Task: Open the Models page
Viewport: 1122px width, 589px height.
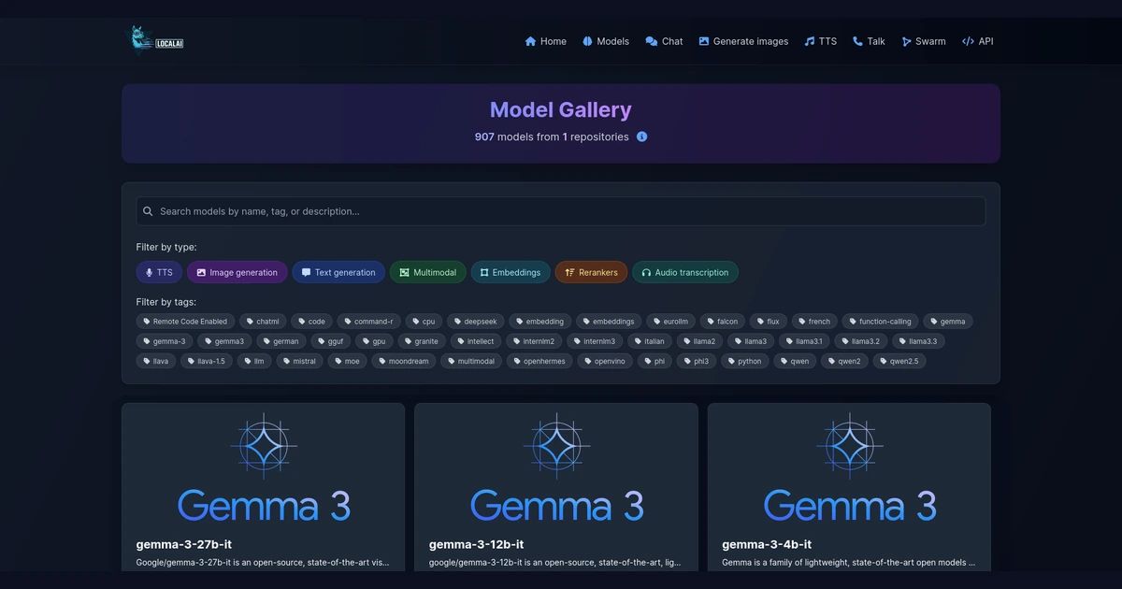Action: click(x=605, y=41)
